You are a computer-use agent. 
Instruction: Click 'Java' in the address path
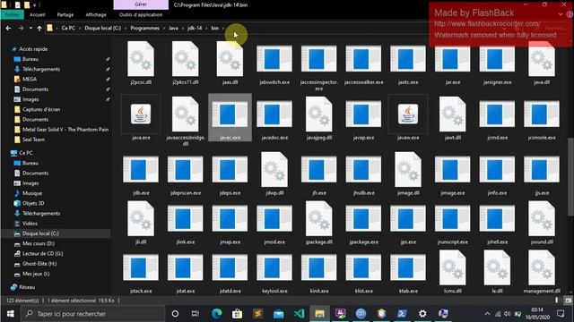click(173, 28)
